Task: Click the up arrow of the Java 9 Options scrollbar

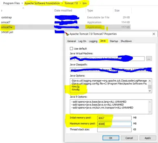Action: coord(150,102)
